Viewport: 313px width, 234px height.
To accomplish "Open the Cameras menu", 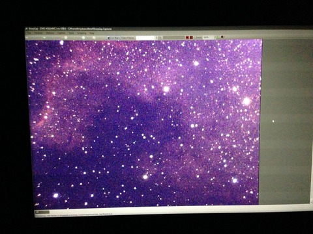I will point(38,33).
